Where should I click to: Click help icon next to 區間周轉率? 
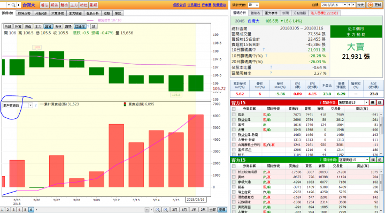click(271, 73)
